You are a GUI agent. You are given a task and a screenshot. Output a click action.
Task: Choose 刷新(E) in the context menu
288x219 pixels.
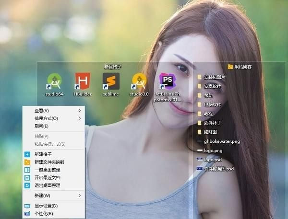tap(42, 126)
